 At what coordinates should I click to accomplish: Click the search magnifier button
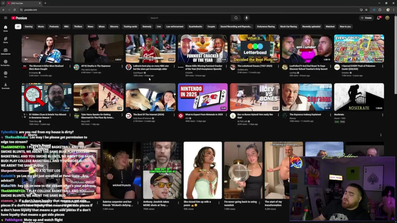[x=236, y=18]
